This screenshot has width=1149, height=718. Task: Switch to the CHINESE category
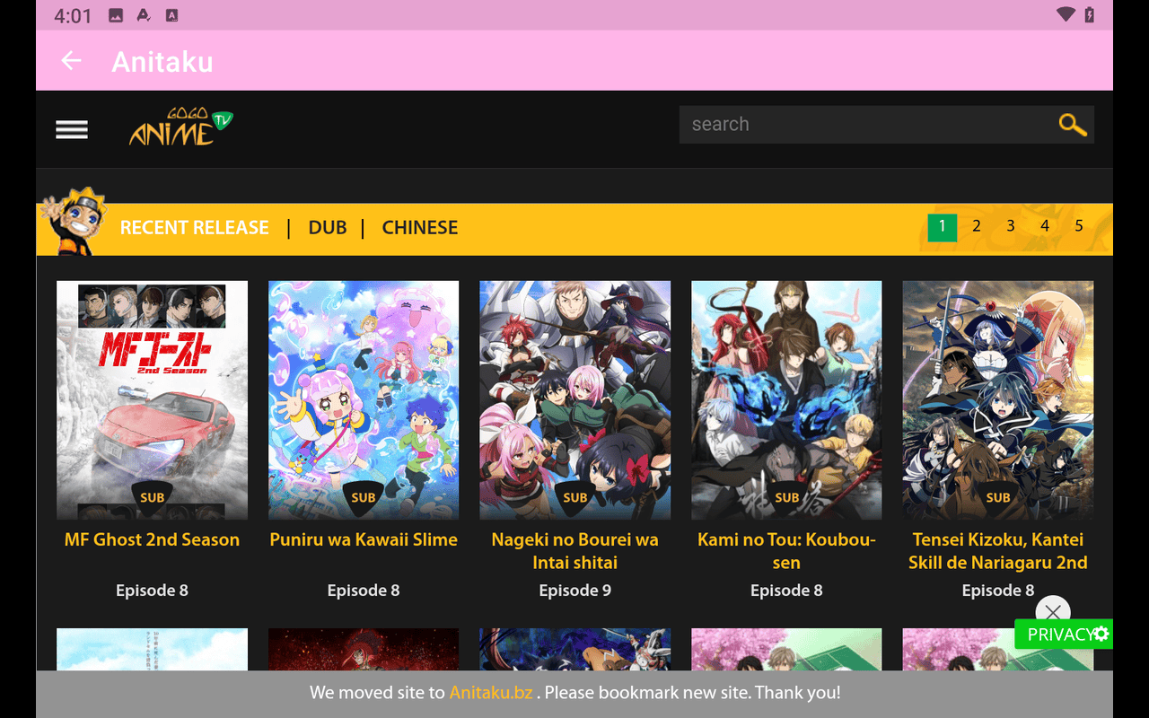(419, 227)
